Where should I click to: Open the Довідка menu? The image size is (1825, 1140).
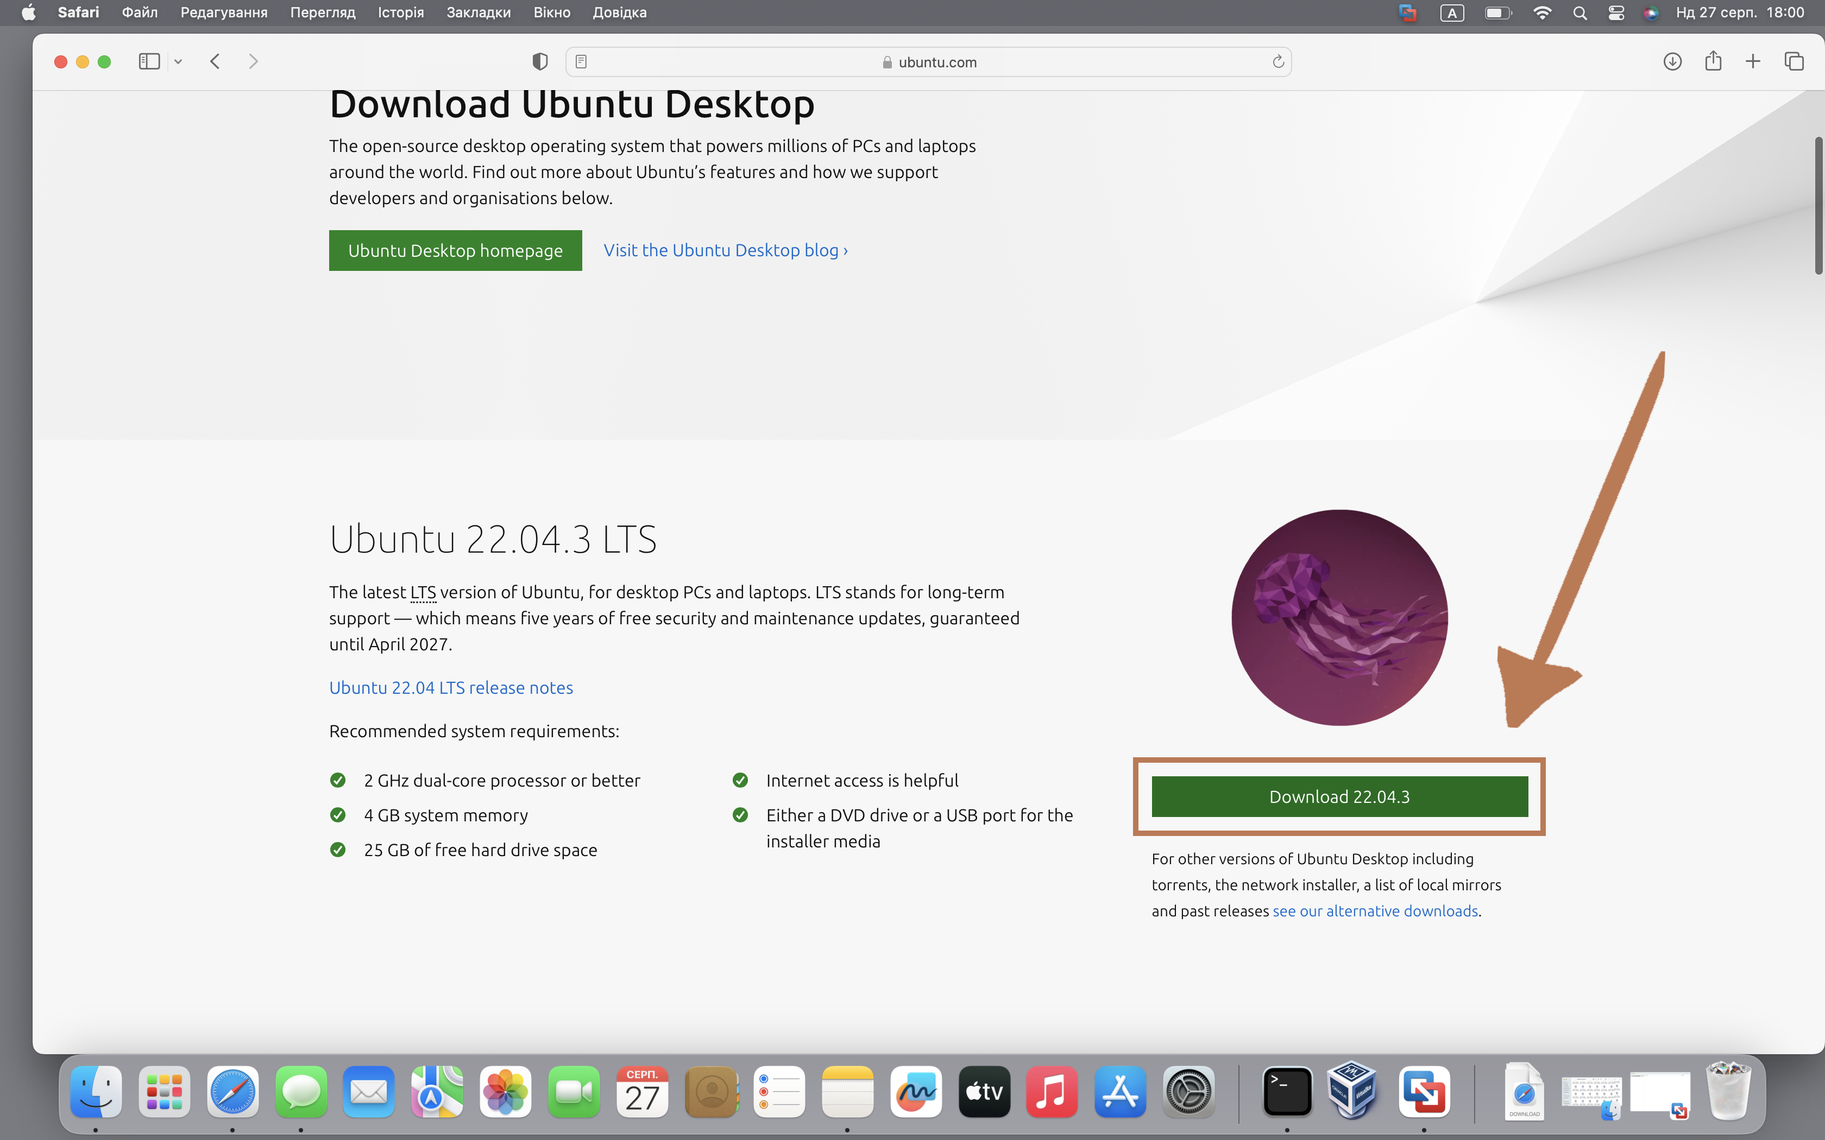pos(620,13)
